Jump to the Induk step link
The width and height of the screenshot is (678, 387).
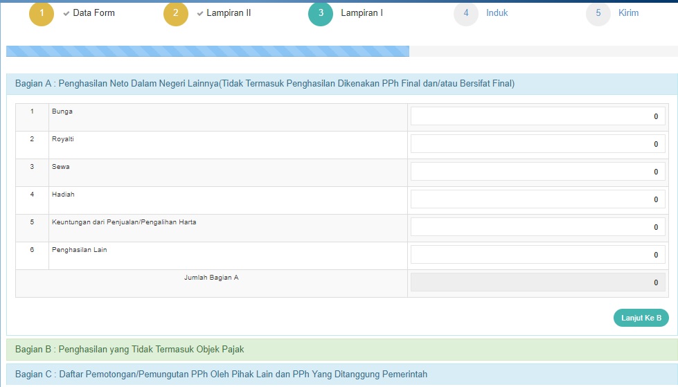pyautogui.click(x=497, y=13)
